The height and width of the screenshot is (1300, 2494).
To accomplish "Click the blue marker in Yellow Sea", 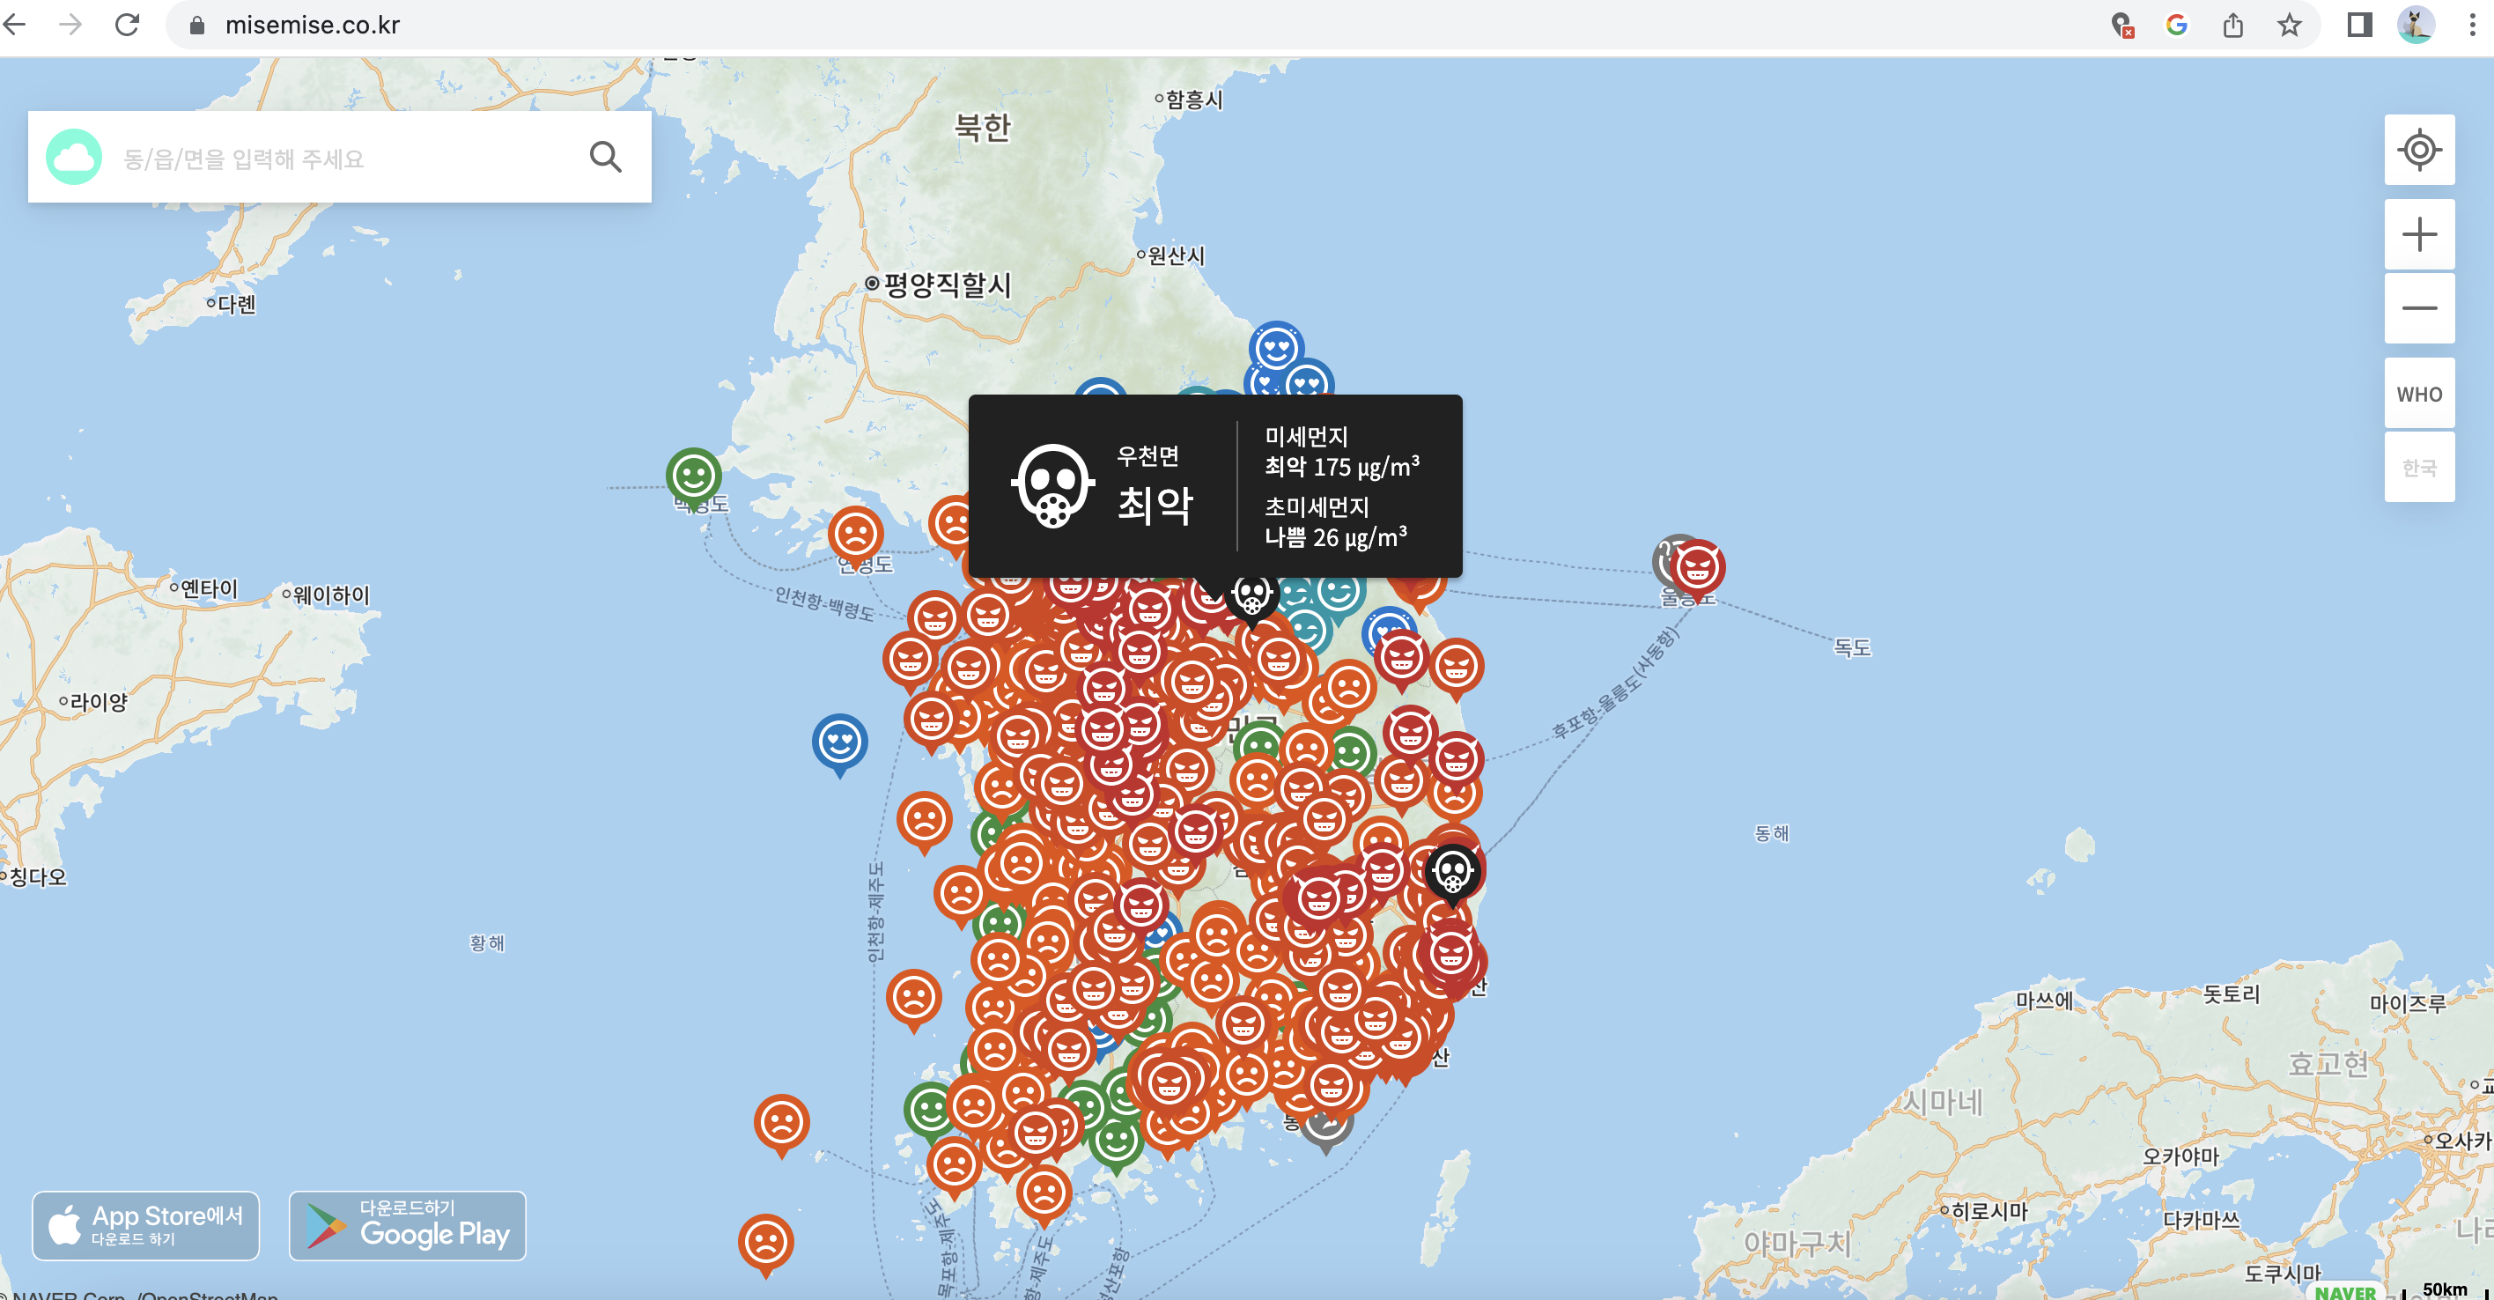I will pos(839,742).
